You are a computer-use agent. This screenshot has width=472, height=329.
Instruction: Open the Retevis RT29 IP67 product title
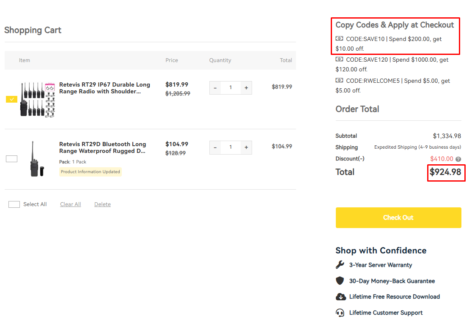click(x=104, y=88)
